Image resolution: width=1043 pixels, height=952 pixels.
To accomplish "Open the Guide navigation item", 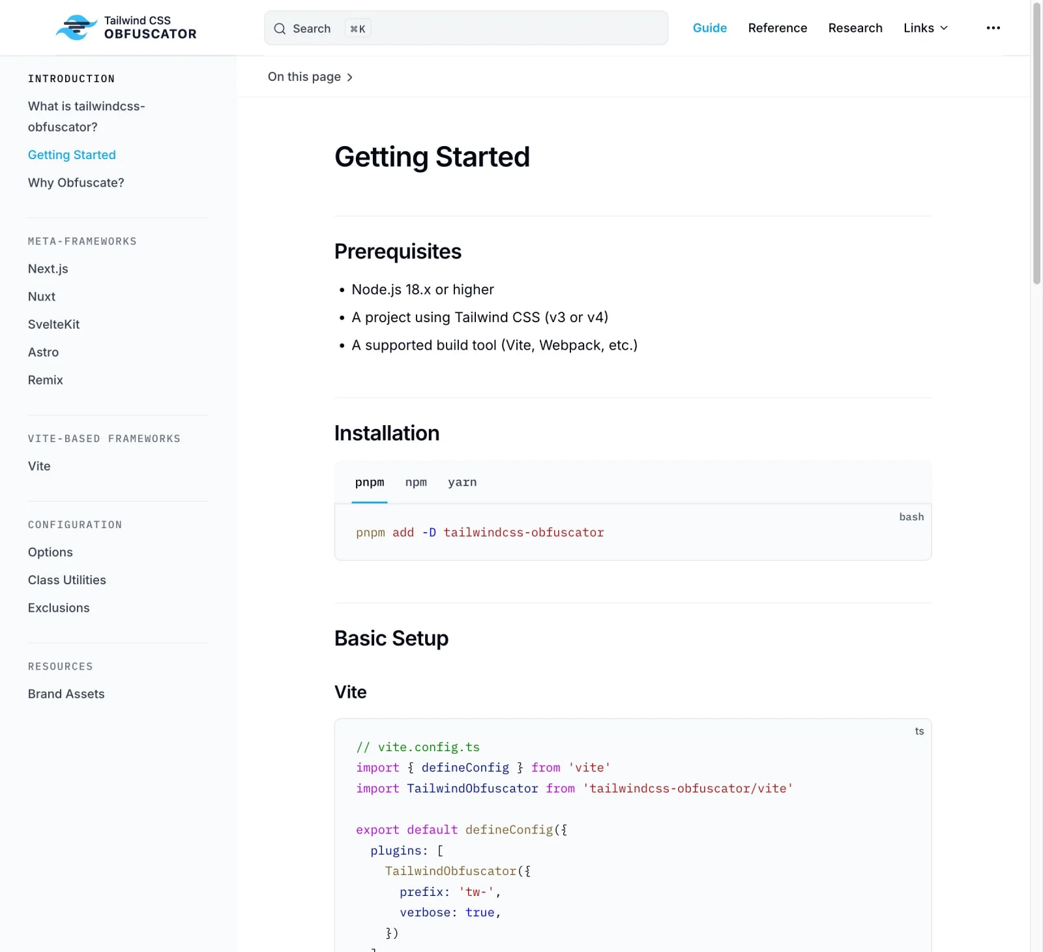I will tap(710, 28).
